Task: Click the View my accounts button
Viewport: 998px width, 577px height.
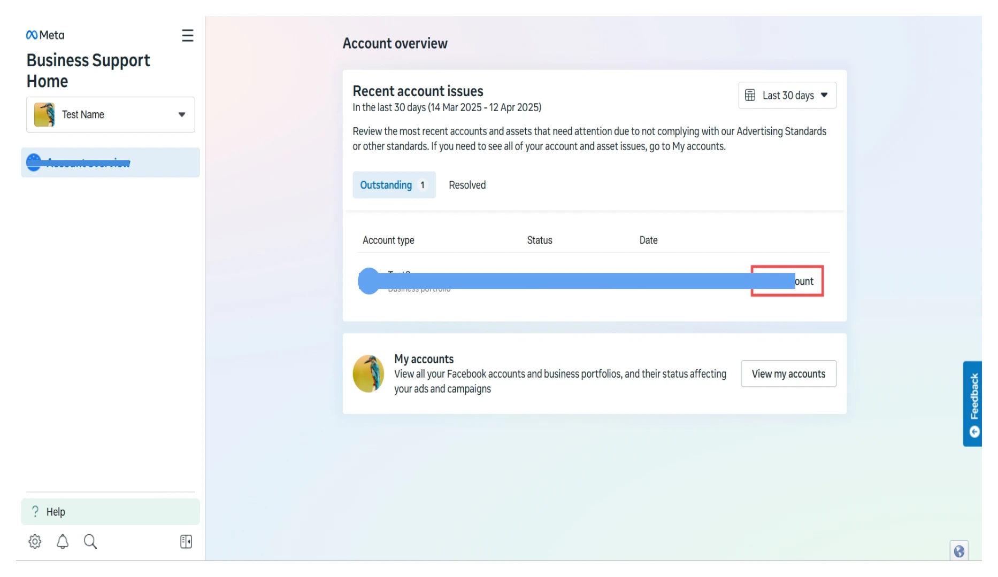Action: click(788, 374)
